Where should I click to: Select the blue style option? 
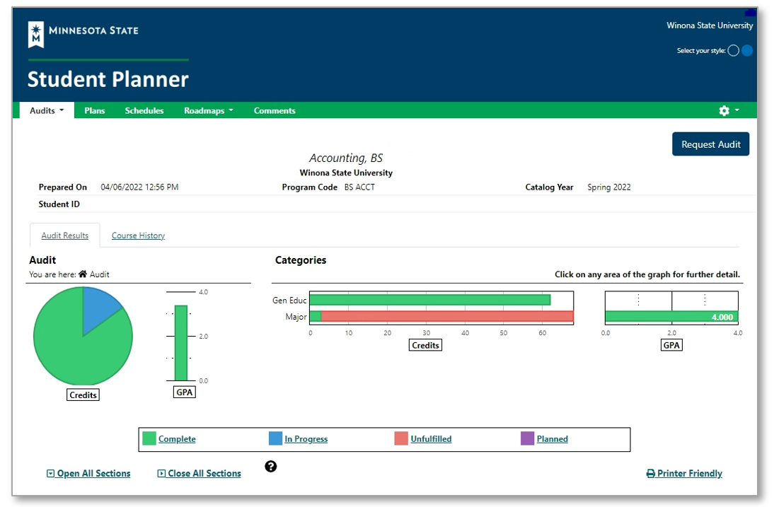coord(747,50)
